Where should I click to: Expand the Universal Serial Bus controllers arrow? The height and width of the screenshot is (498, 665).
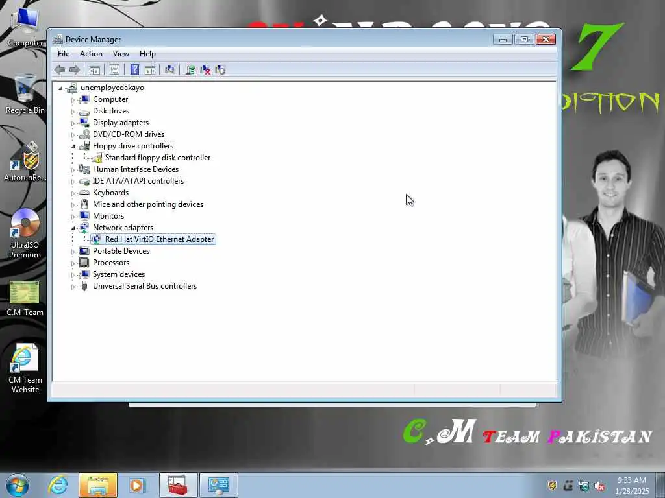(73, 287)
